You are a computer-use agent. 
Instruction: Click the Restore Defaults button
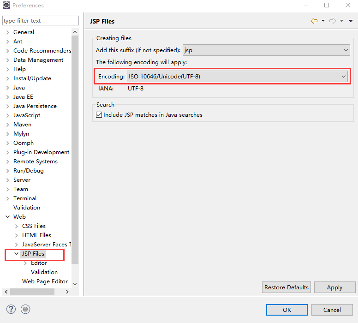286,287
